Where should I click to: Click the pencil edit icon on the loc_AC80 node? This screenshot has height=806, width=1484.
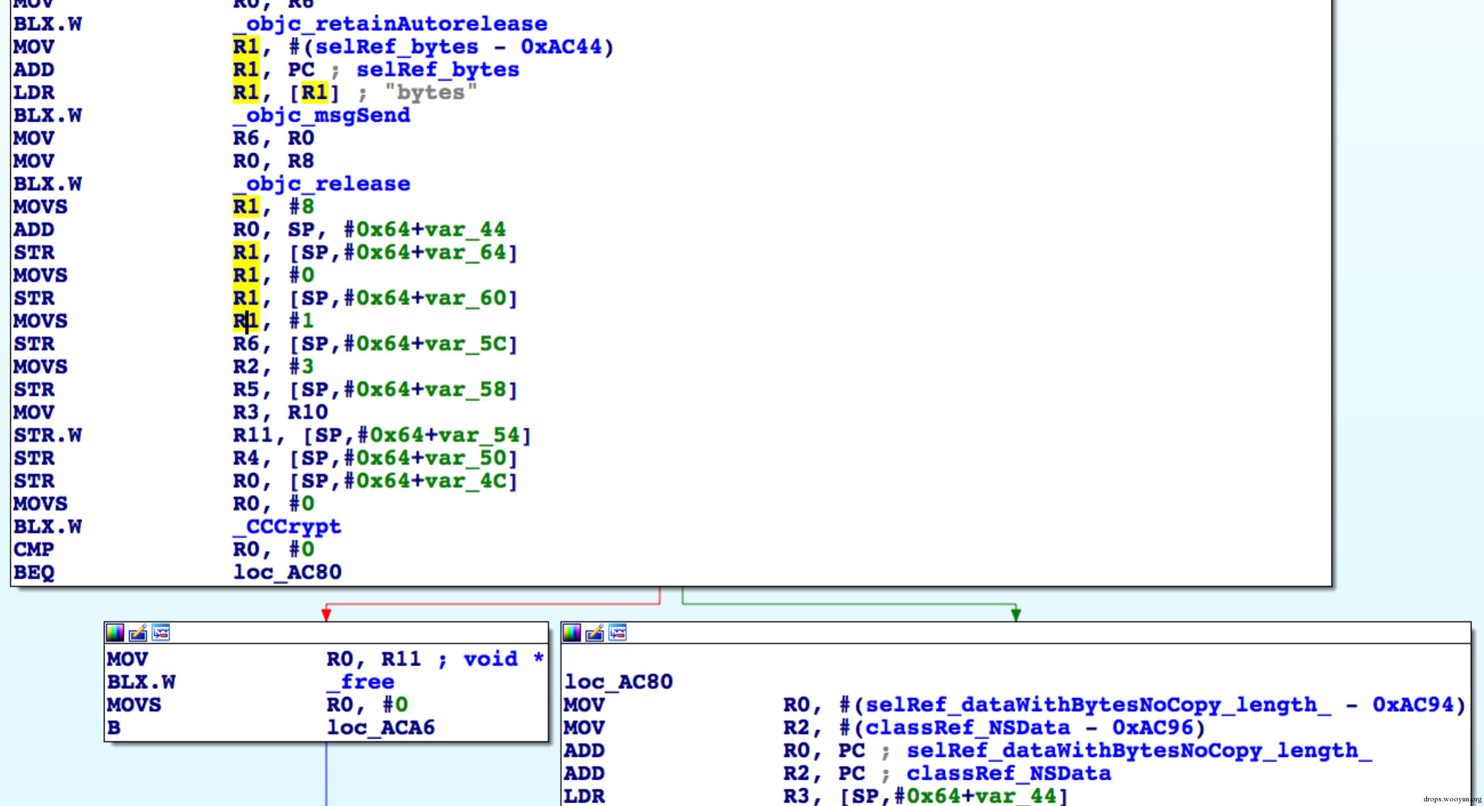pos(595,633)
